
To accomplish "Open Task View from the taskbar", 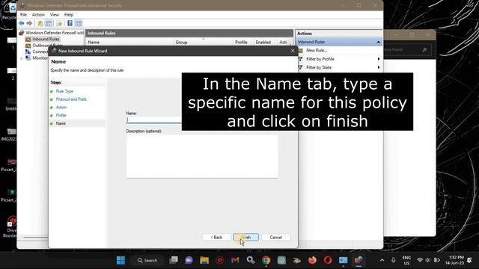I will pos(174,260).
